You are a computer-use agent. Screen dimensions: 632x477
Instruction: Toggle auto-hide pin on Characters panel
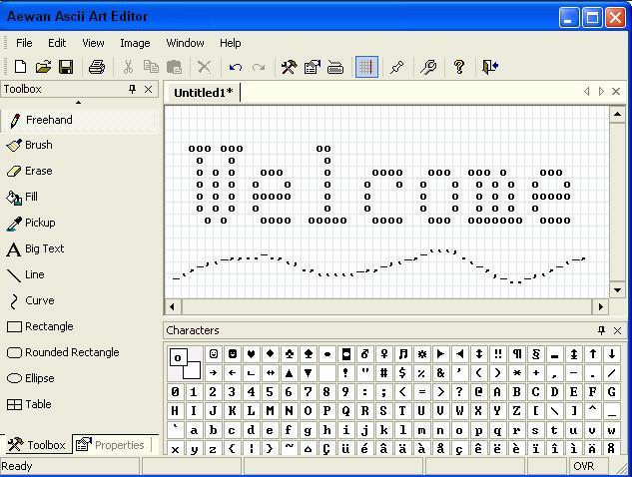tap(601, 330)
